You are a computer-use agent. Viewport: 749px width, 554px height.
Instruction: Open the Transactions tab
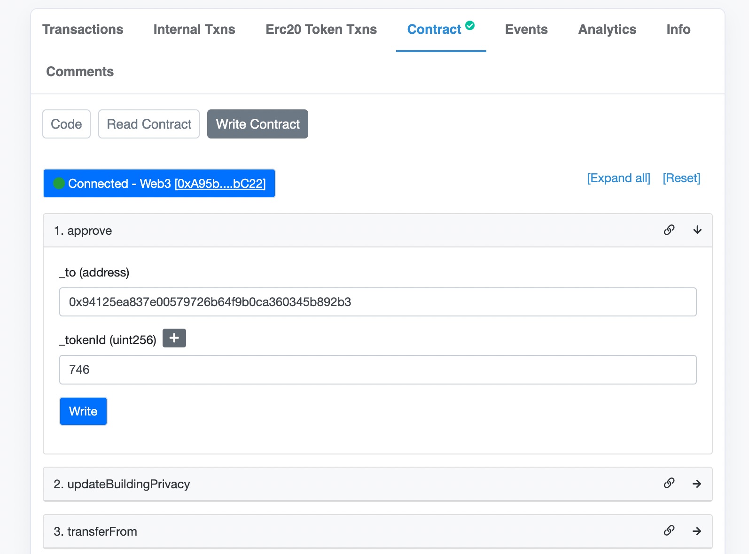(x=83, y=29)
